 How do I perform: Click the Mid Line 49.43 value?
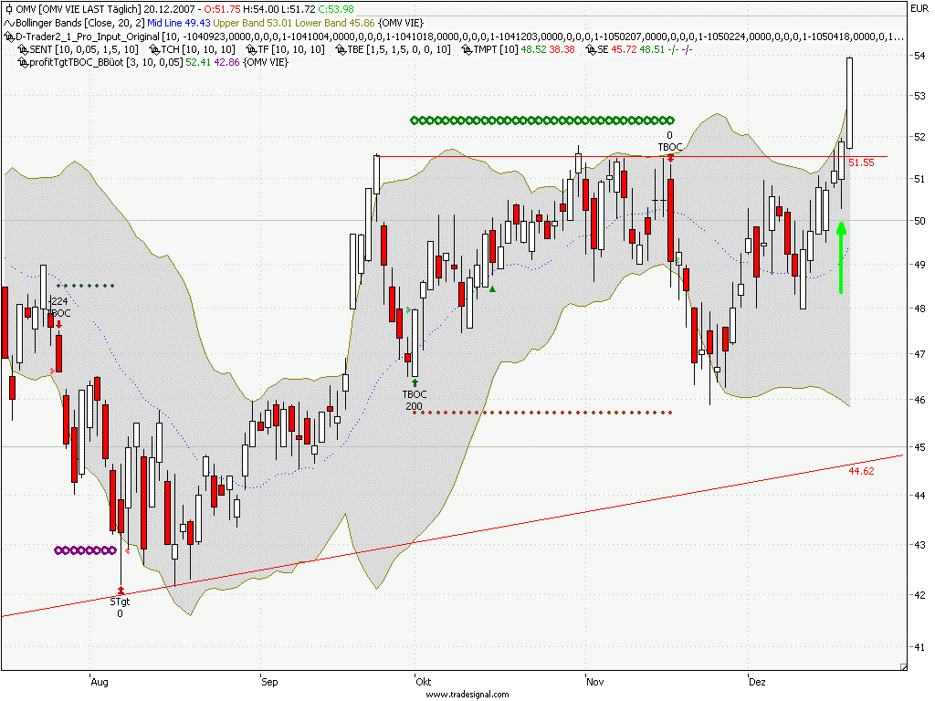click(179, 23)
